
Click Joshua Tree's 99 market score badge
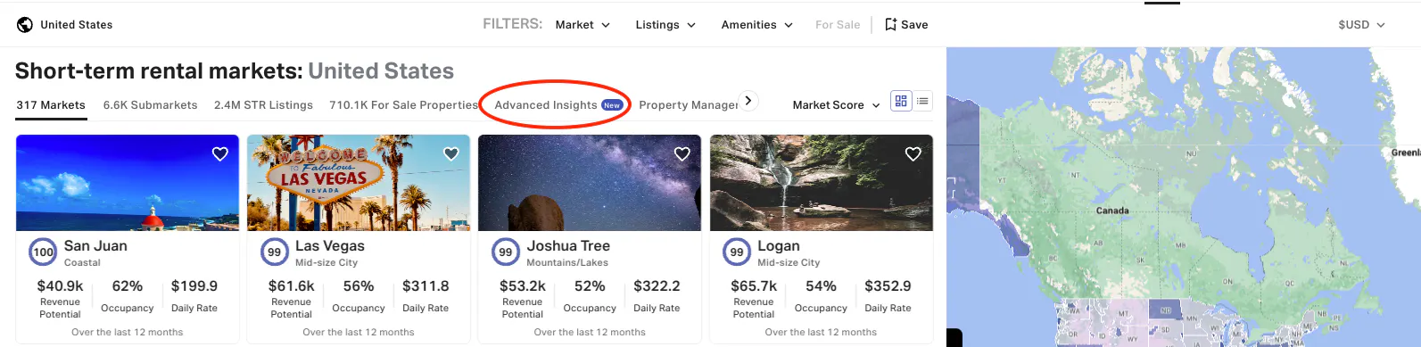click(x=506, y=252)
